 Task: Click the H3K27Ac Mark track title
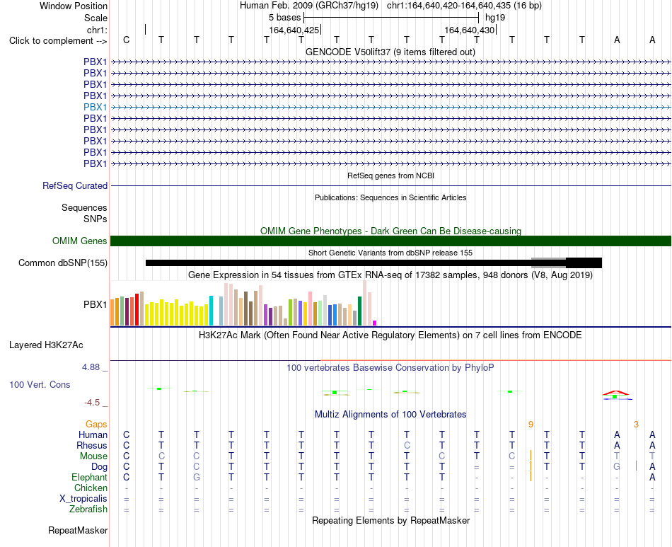(x=390, y=335)
